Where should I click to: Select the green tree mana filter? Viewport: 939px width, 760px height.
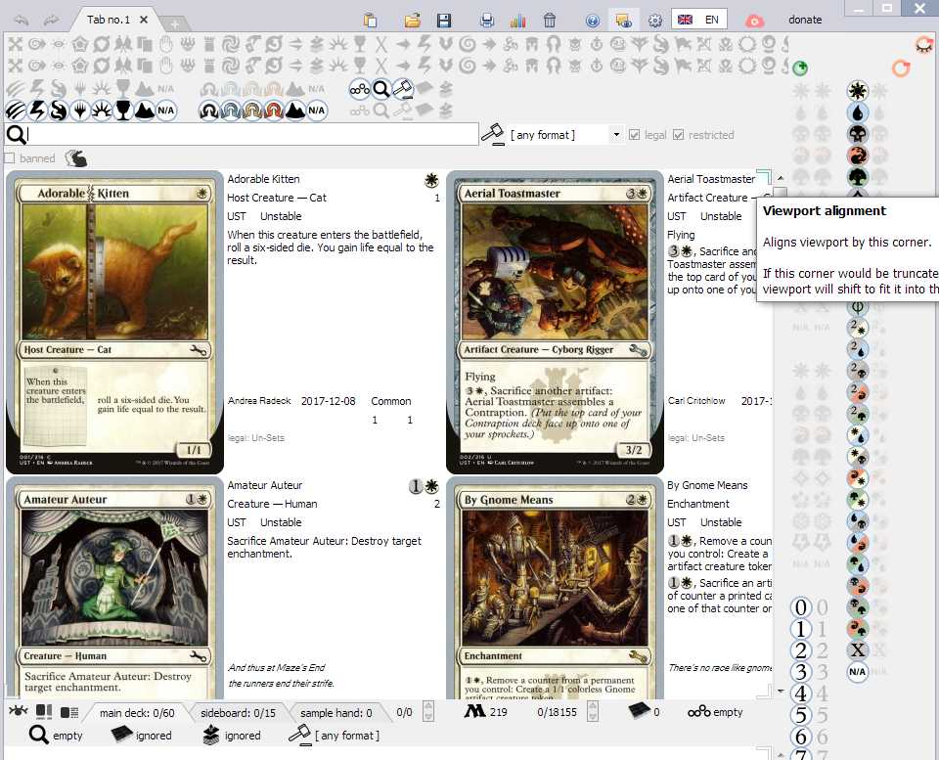click(x=858, y=177)
